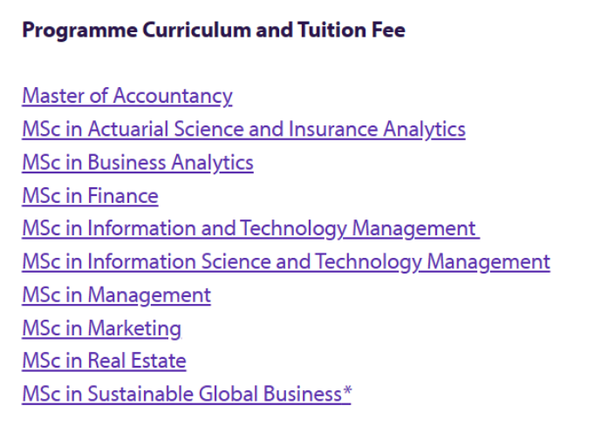Click 'Tuition Fee' in the section heading
Image resolution: width=594 pixels, height=439 pixels.
click(x=352, y=30)
